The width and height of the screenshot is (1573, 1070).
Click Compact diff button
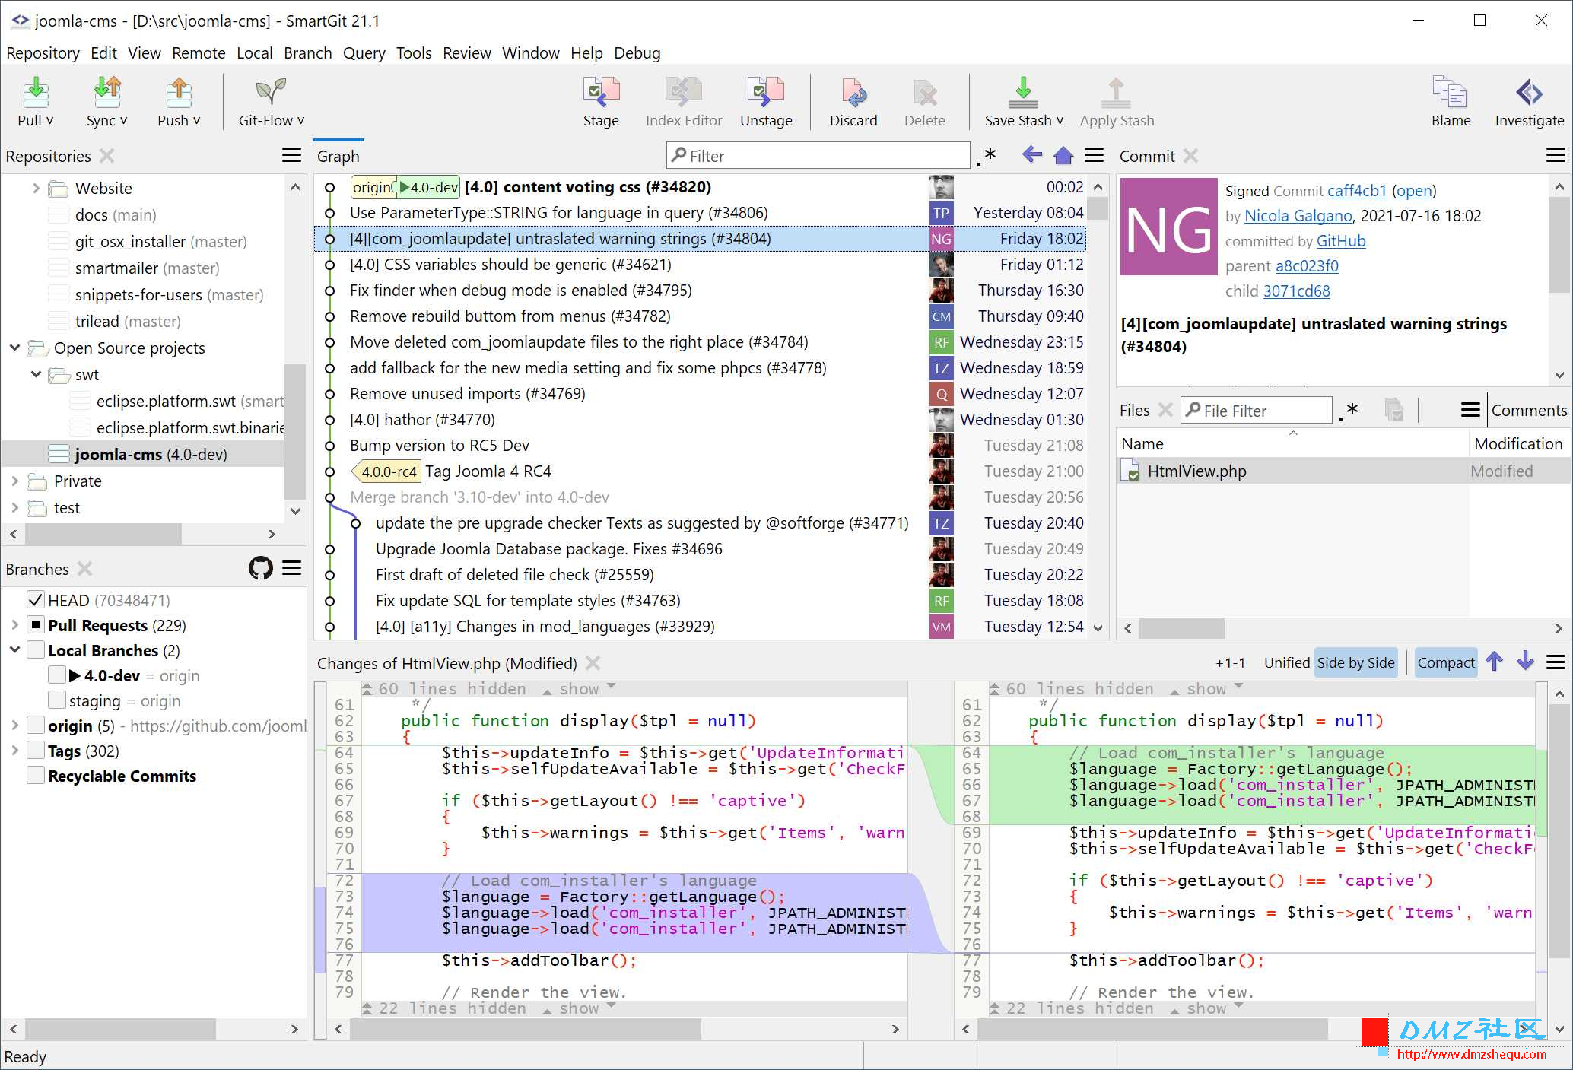click(1445, 662)
